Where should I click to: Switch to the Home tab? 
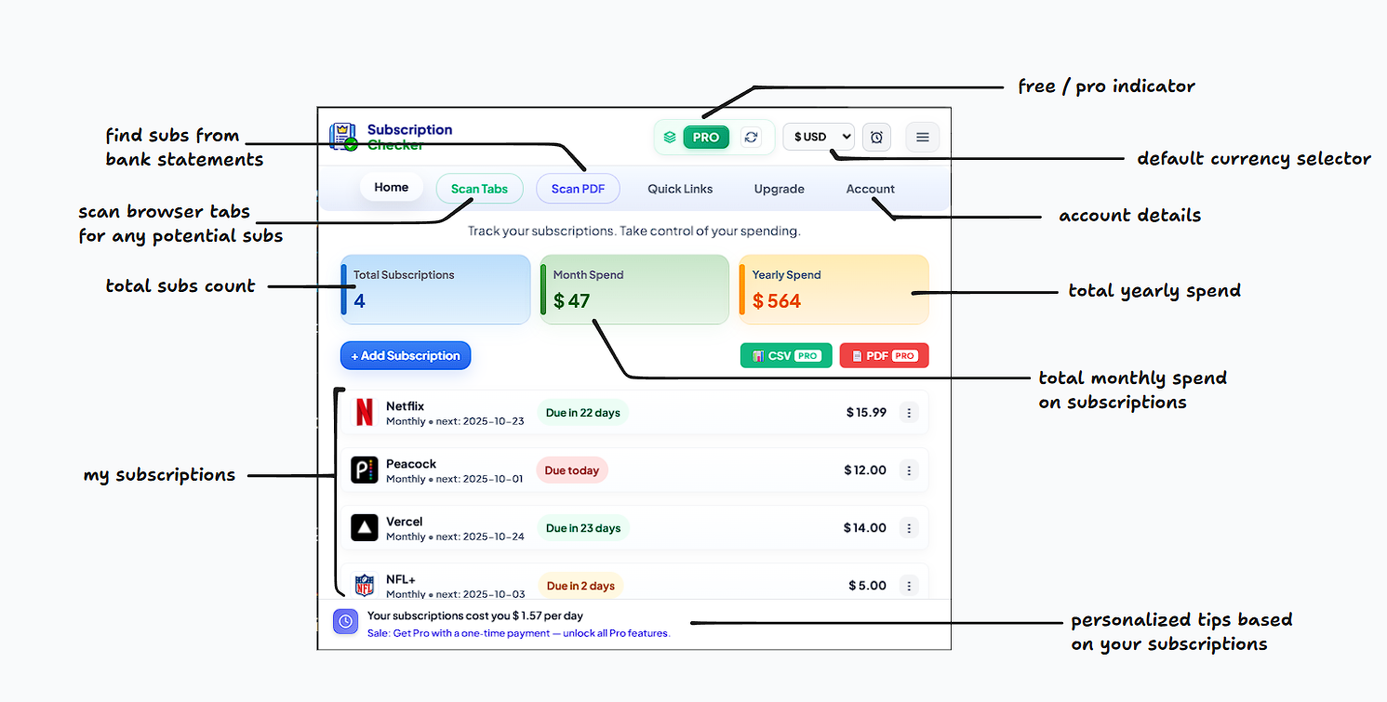pyautogui.click(x=392, y=187)
